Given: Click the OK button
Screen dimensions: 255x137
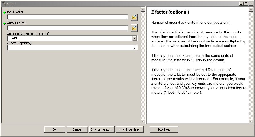Looking at the screenshot, I should click(x=54, y=129).
